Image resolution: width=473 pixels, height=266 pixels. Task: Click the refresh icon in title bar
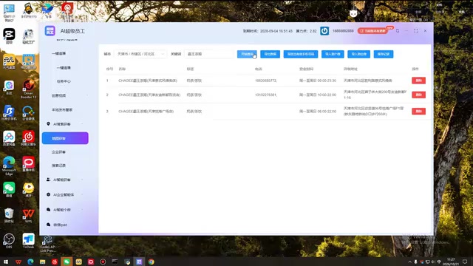point(398,31)
